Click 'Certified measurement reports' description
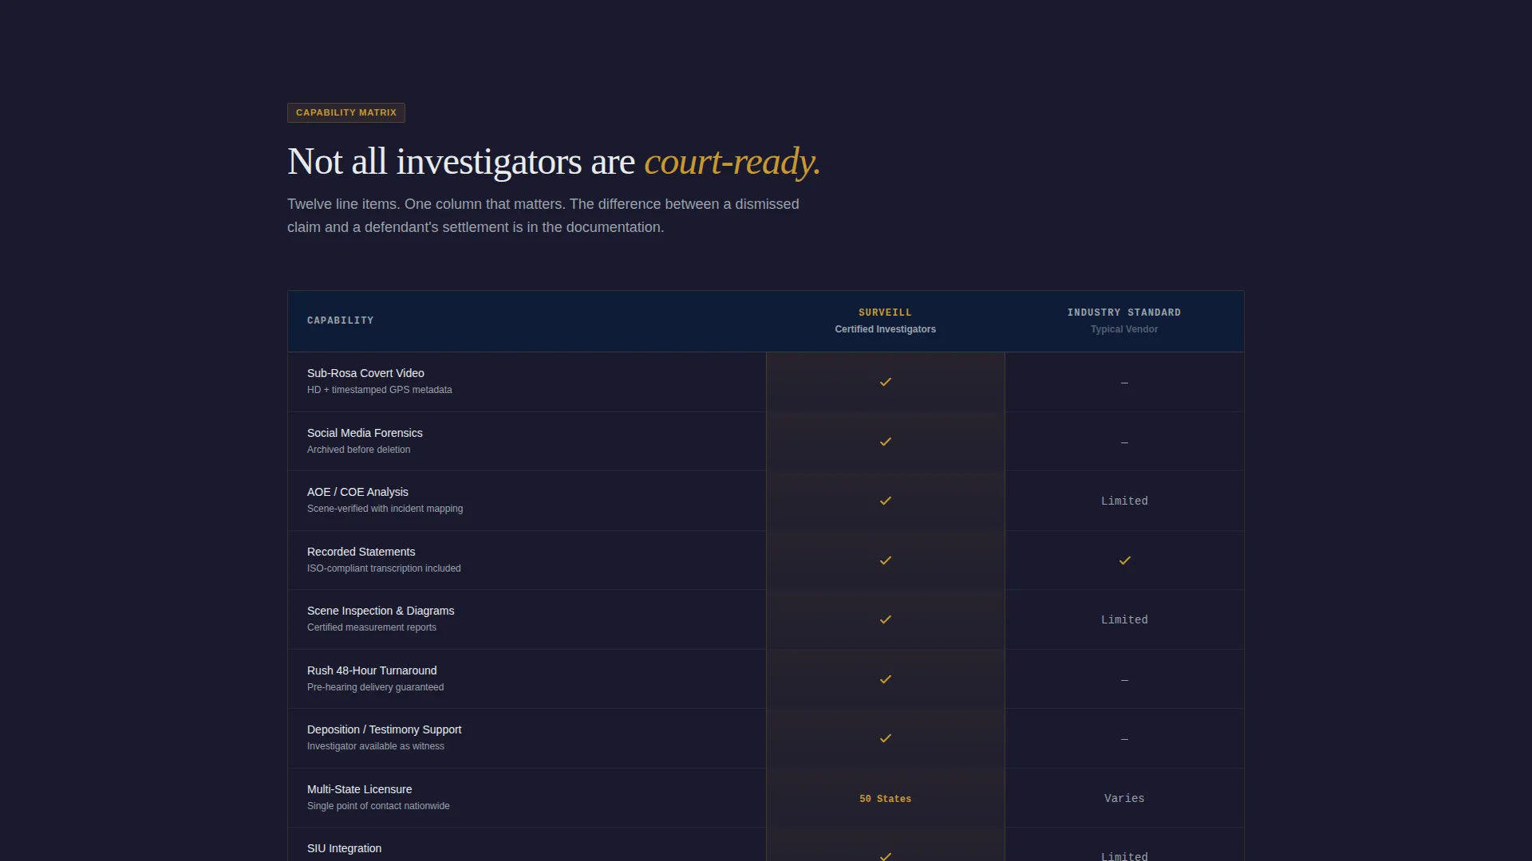 click(x=371, y=627)
